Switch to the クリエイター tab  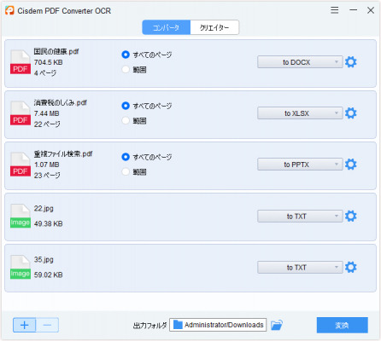[214, 27]
